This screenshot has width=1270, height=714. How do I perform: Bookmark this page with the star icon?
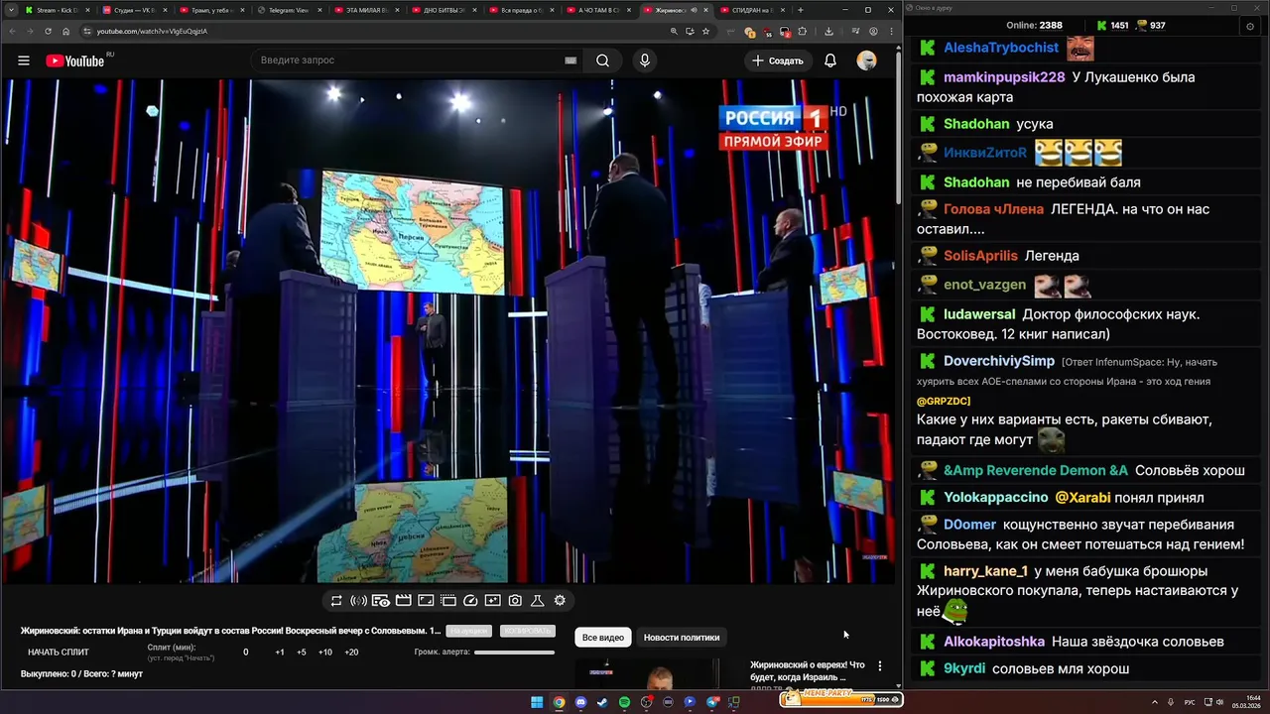706,31
